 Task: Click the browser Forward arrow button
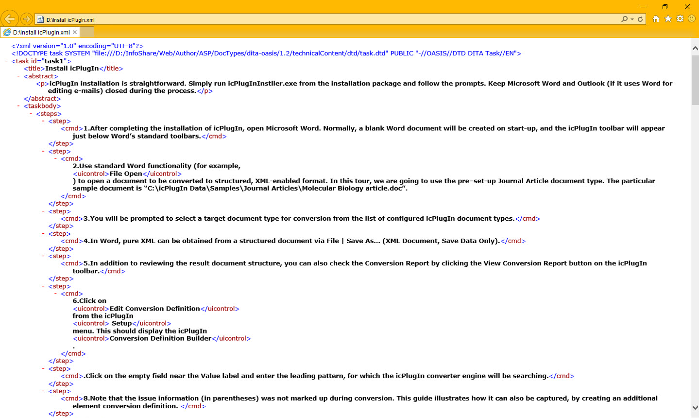26,19
